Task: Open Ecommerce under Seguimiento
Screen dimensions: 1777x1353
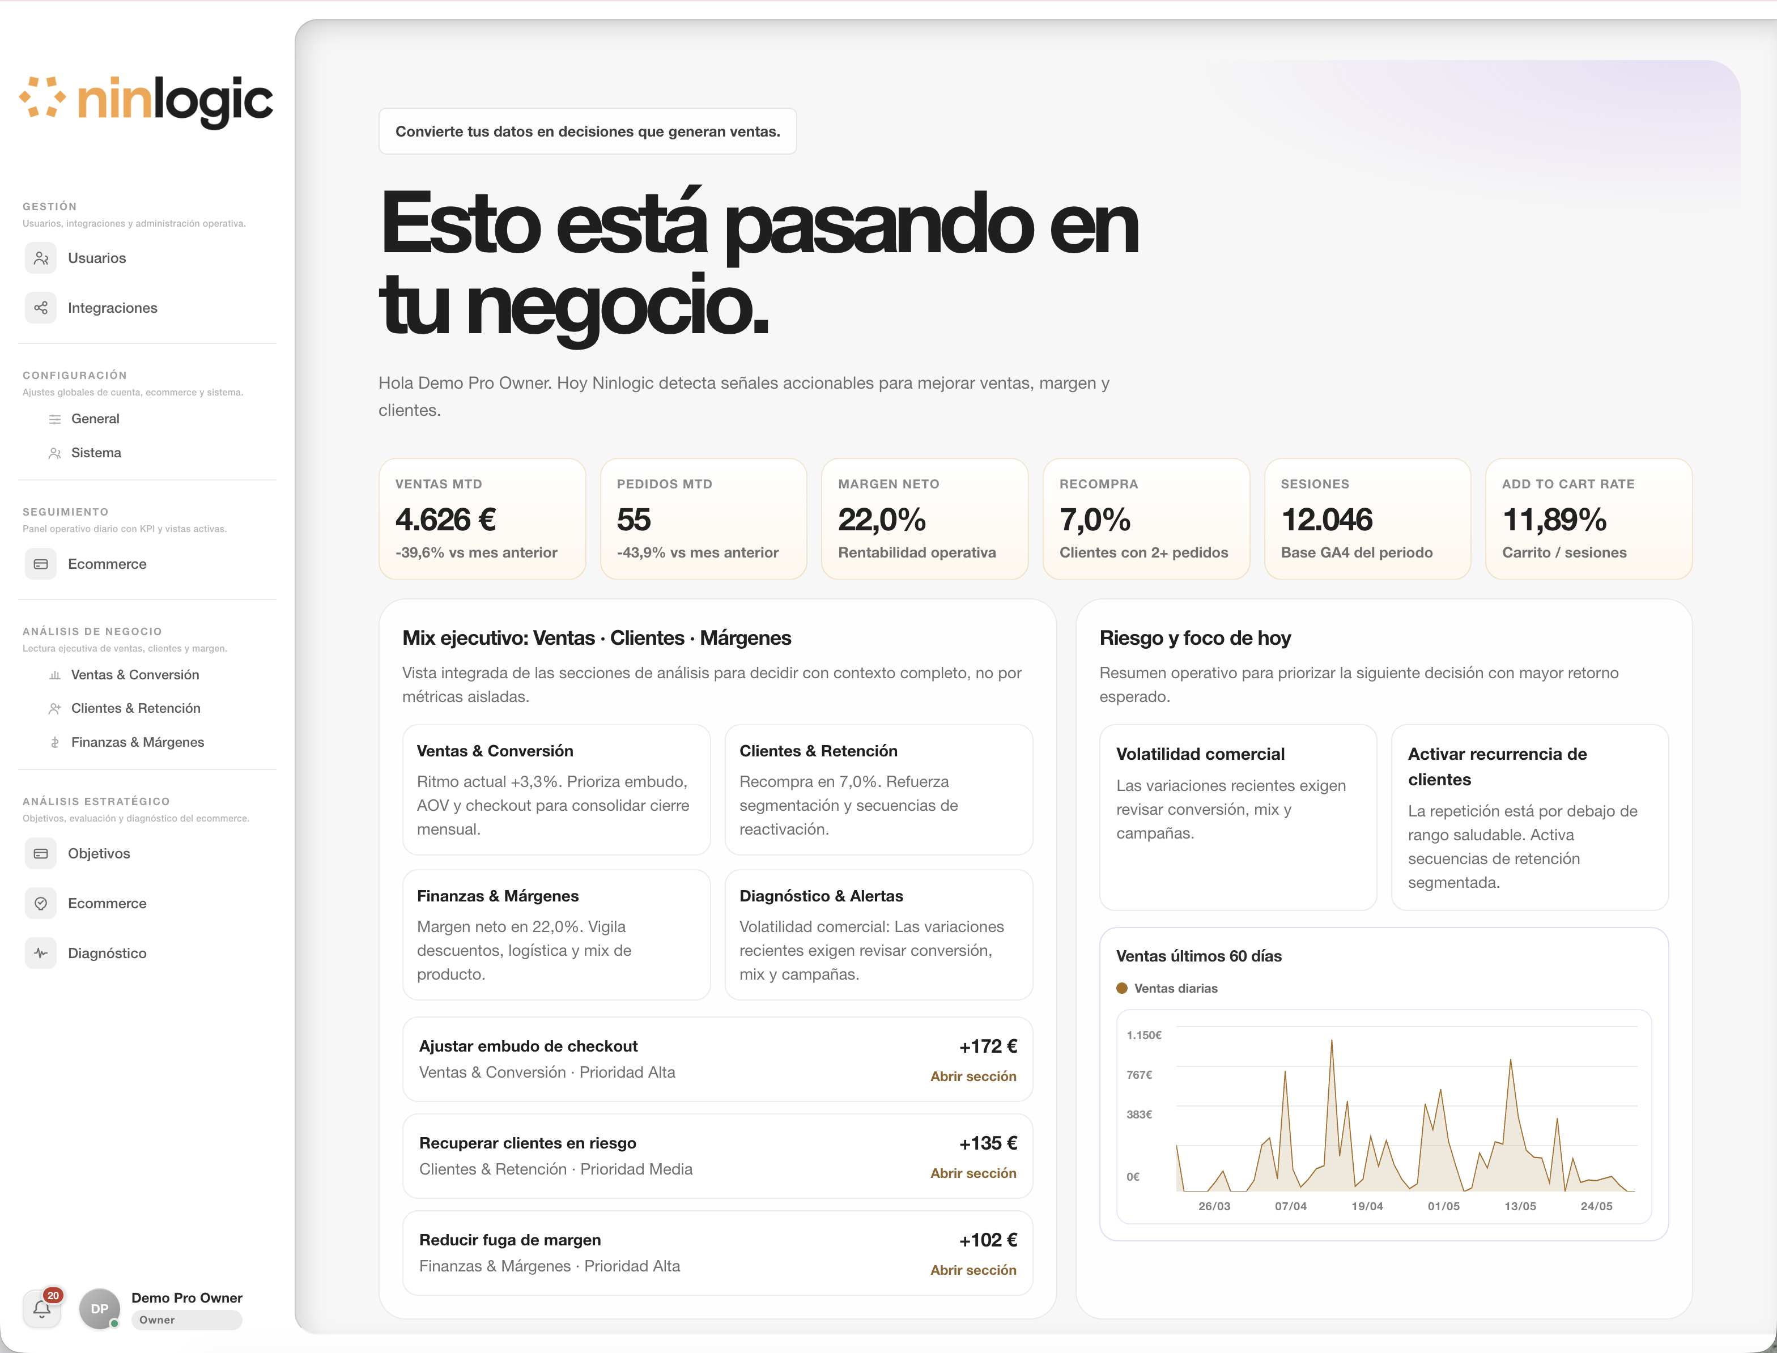Action: [x=107, y=564]
